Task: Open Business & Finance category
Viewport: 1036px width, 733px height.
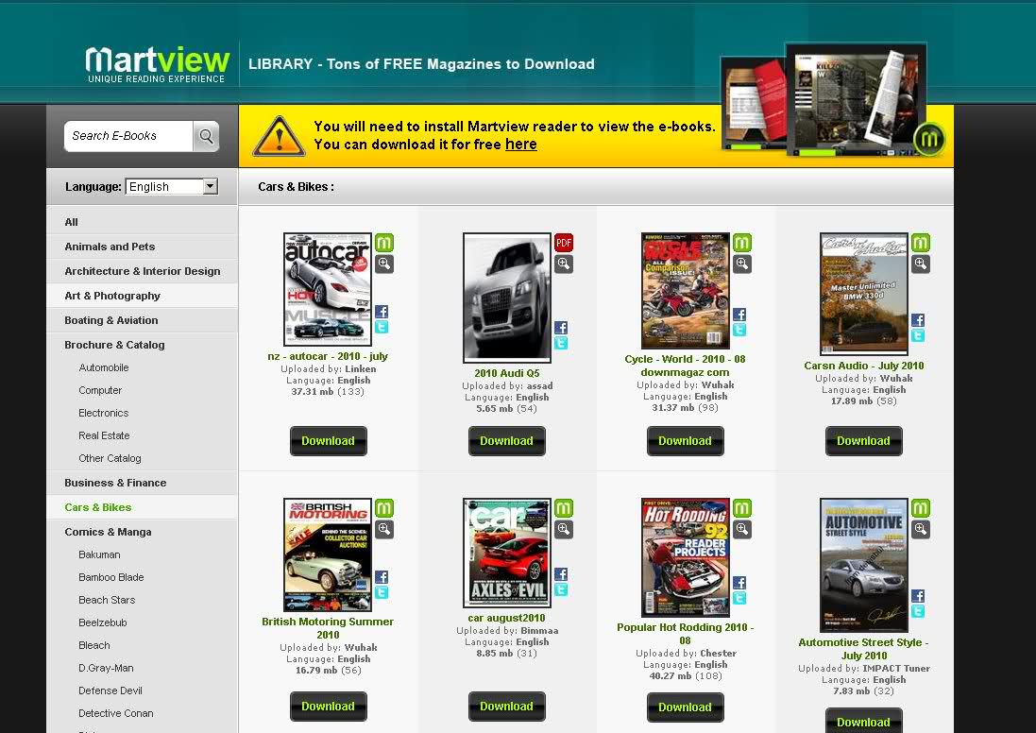Action: click(115, 483)
